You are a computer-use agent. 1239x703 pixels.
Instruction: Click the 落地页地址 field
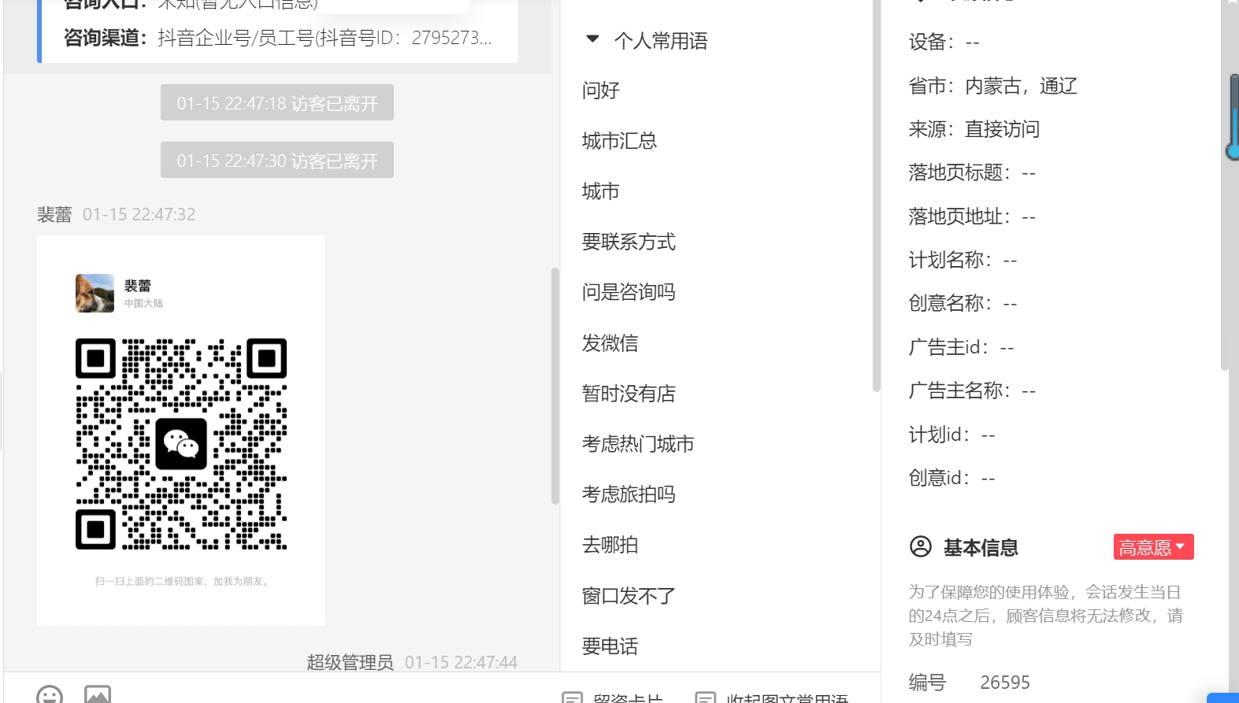pos(972,216)
